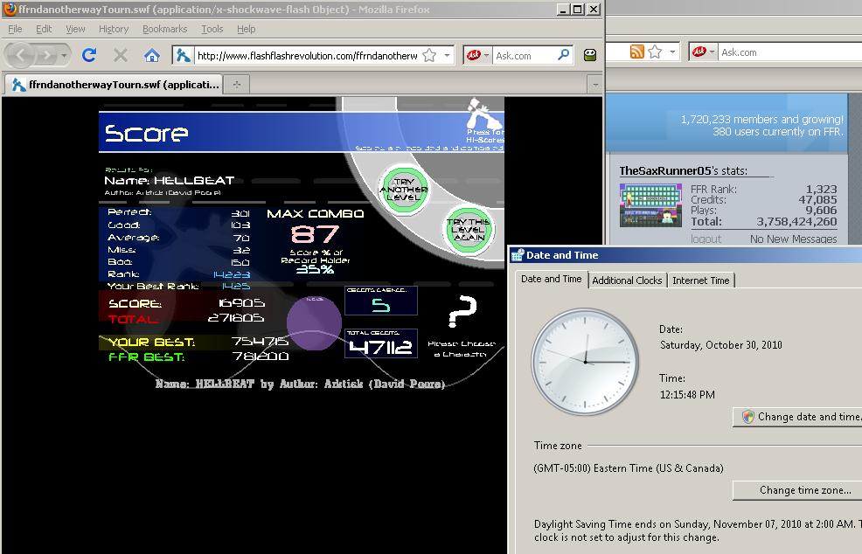
Task: Click the back navigation arrow
Action: [20, 55]
